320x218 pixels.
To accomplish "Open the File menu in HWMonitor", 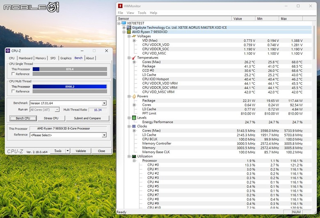I will coord(120,13).
